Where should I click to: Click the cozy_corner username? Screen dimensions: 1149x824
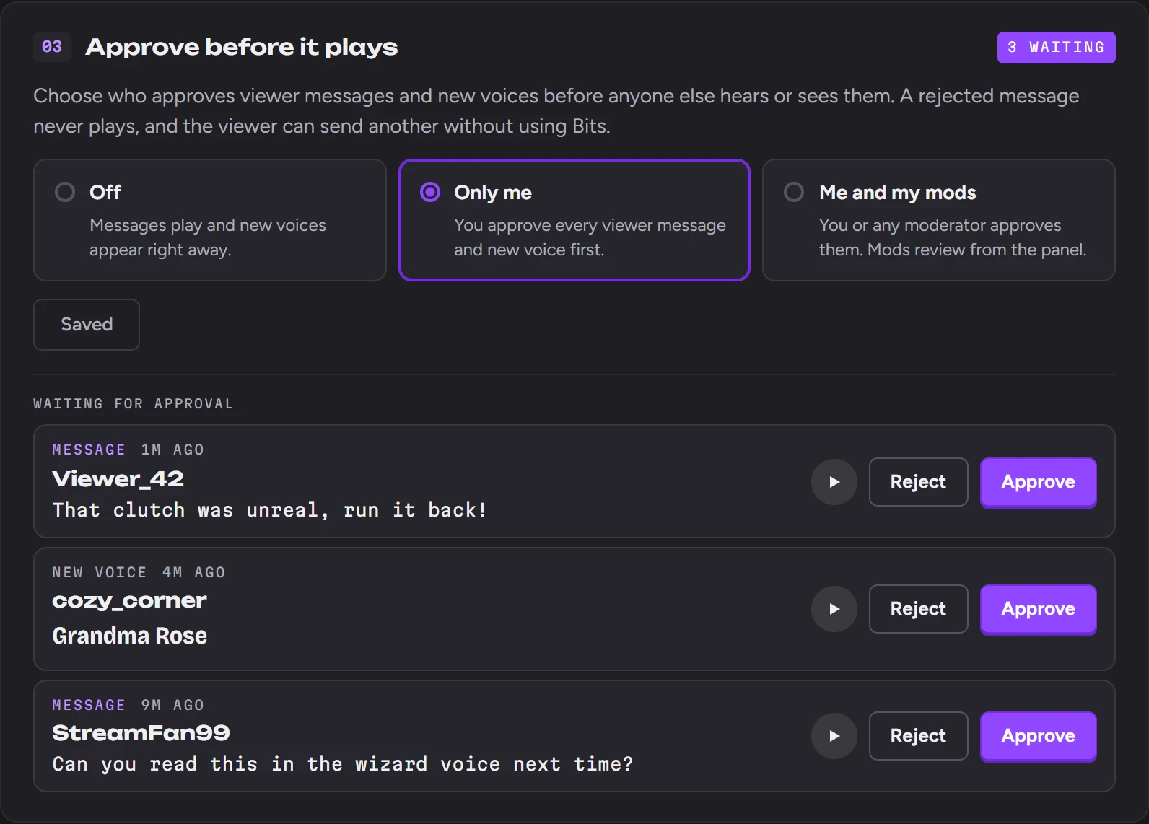point(130,601)
